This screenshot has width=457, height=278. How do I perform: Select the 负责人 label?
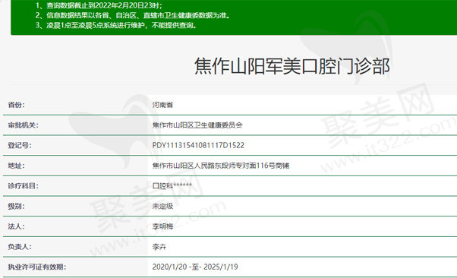pos(20,247)
